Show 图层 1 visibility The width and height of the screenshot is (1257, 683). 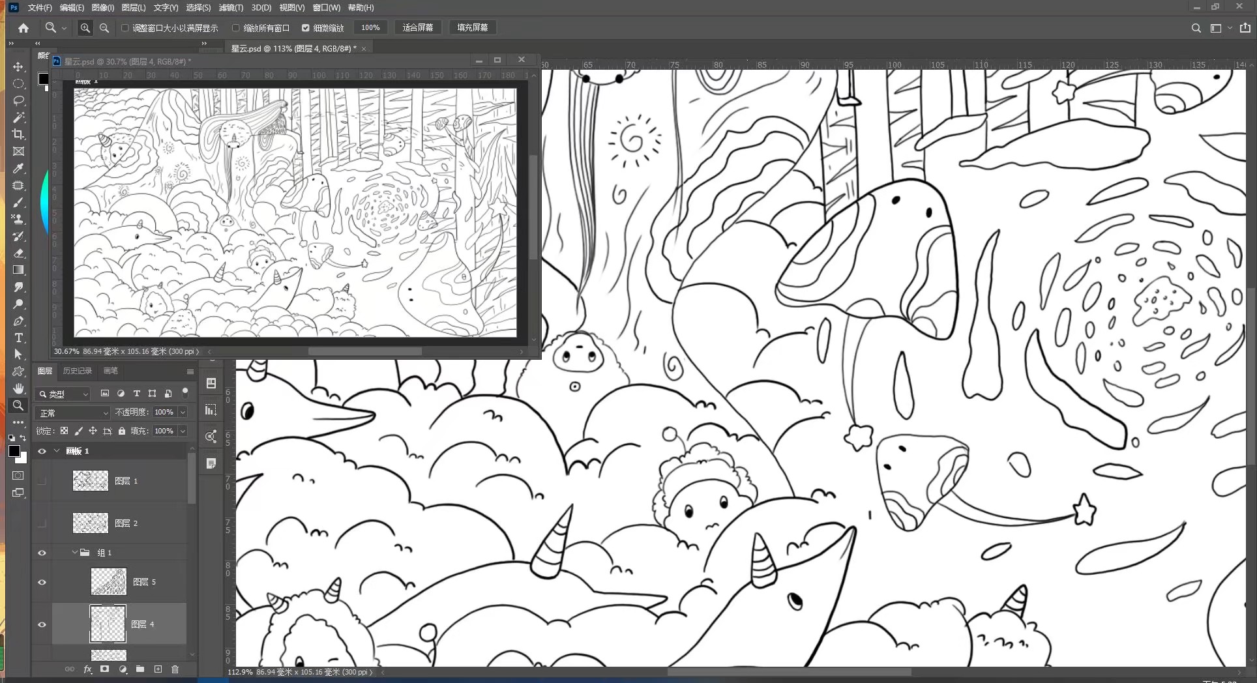[42, 481]
